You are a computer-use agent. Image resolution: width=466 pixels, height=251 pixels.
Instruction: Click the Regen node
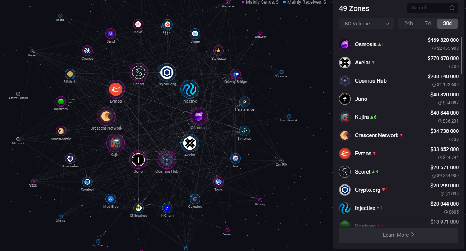(x=32, y=52)
